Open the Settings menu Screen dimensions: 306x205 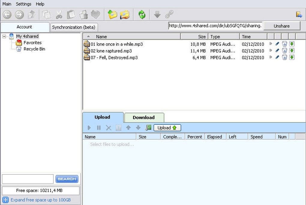(23, 4)
